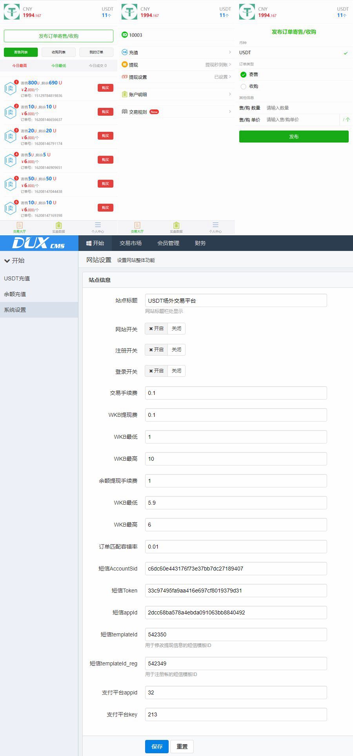Click the 站点标题 input field

tap(236, 301)
